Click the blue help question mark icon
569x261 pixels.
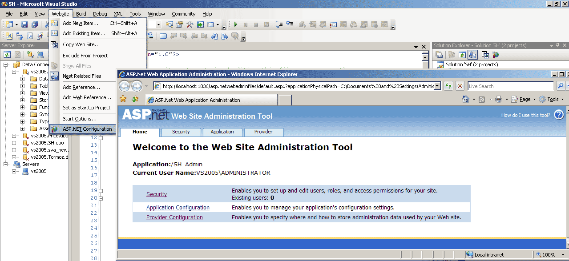click(559, 115)
